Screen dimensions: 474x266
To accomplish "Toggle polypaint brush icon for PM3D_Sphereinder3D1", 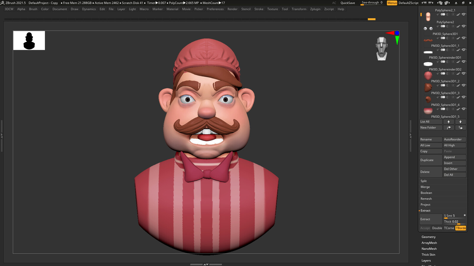I will coord(458,61).
